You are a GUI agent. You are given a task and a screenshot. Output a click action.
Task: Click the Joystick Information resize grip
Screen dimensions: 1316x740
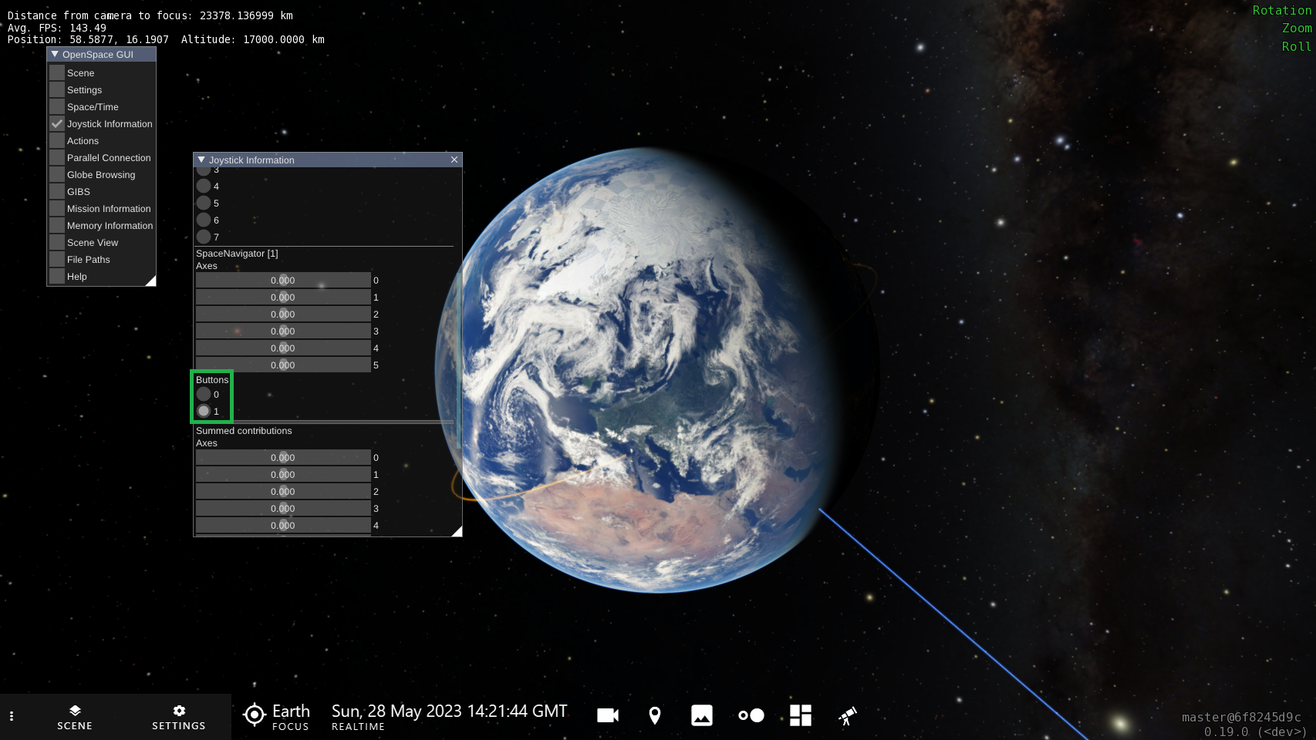click(x=457, y=531)
